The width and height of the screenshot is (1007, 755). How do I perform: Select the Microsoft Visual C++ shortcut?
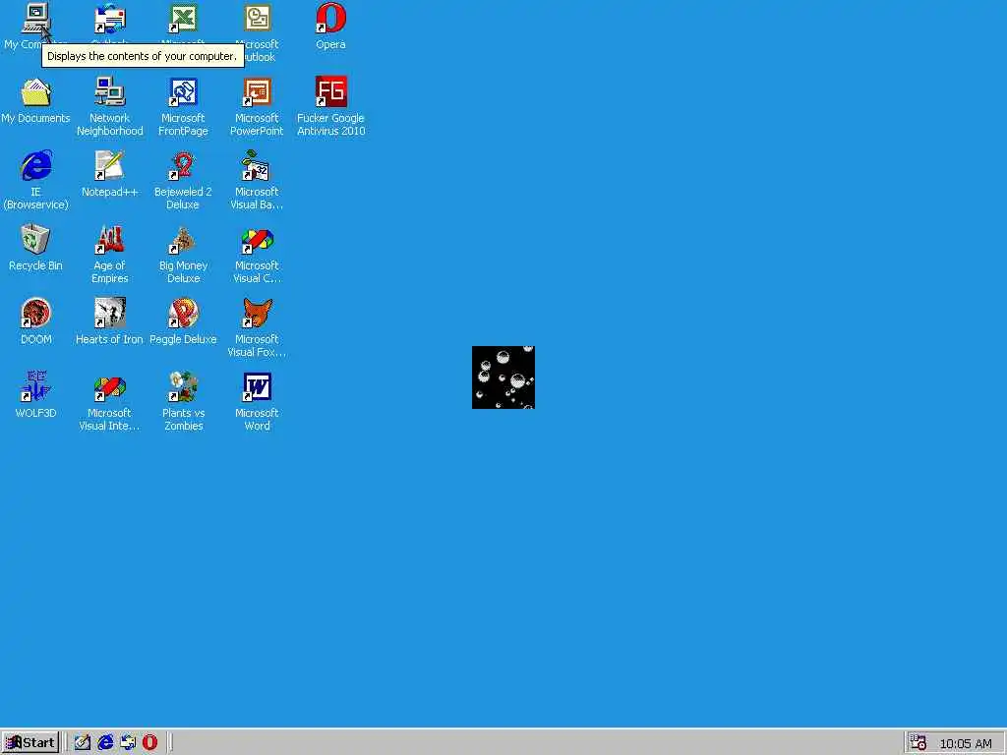[257, 240]
